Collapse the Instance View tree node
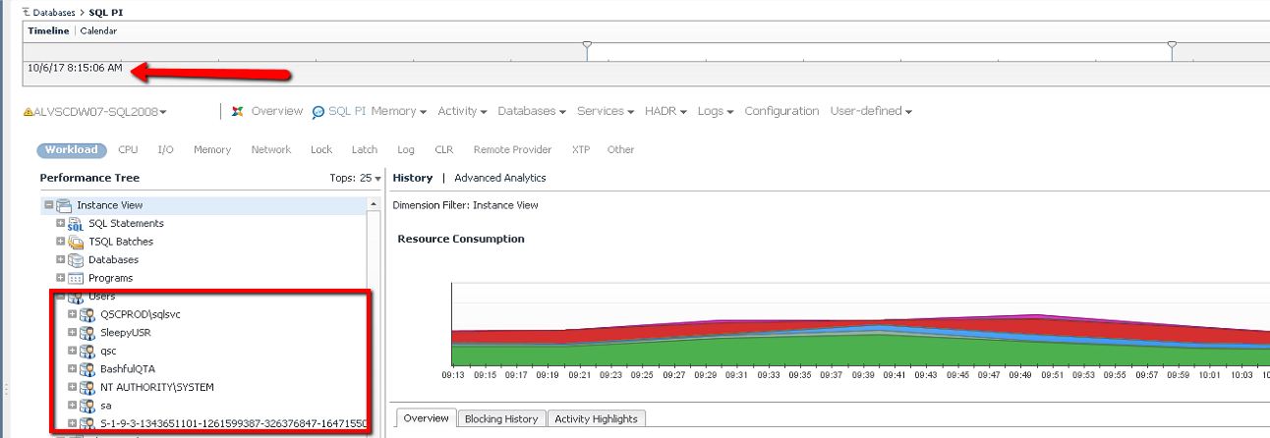Image resolution: width=1270 pixels, height=438 pixels. (x=47, y=205)
